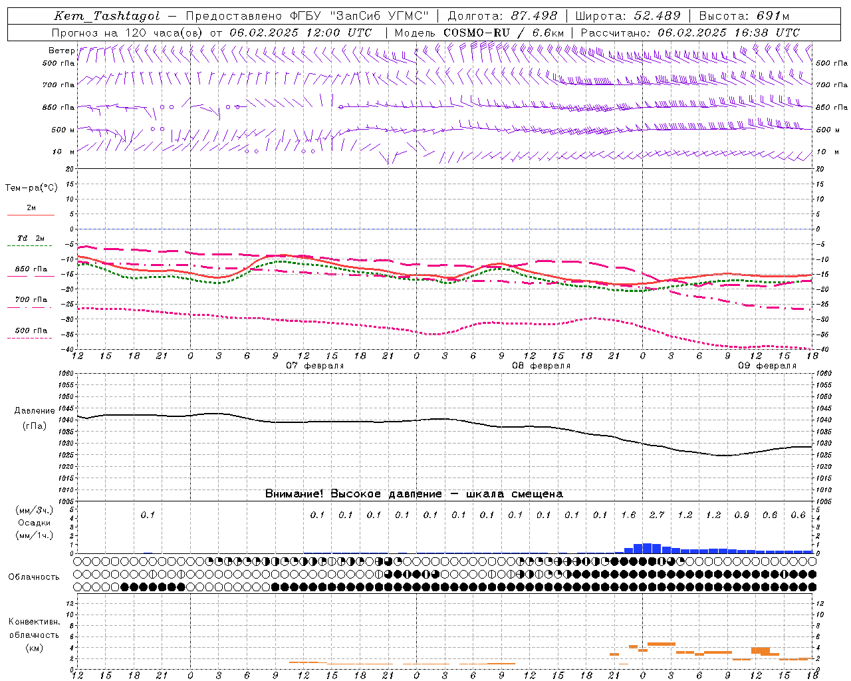Select forecast start time '06.02.2025 12:00 UTC'
The height and width of the screenshot is (681, 851).
301,33
